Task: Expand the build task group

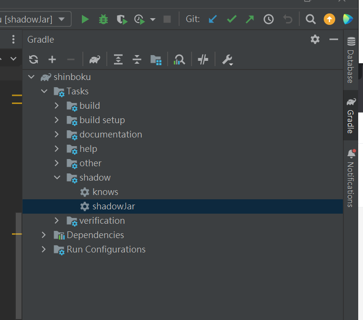Action: coord(57,105)
